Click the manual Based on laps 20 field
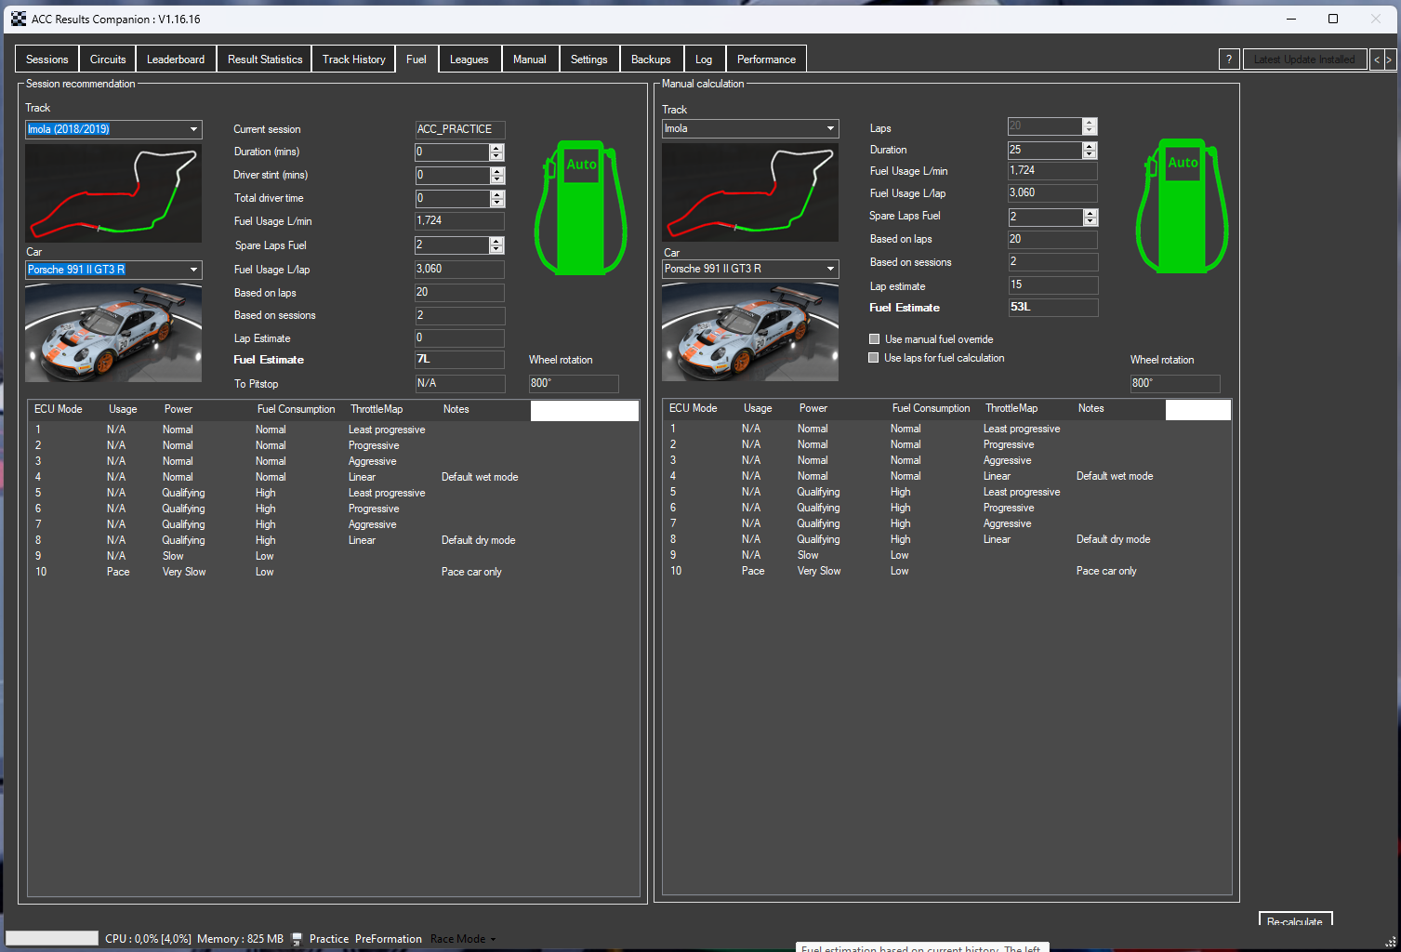The image size is (1401, 952). (1052, 239)
